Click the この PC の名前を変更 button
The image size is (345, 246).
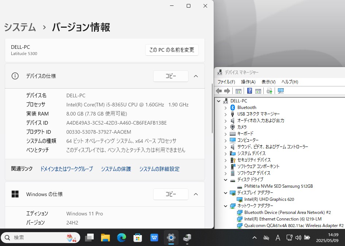point(172,50)
